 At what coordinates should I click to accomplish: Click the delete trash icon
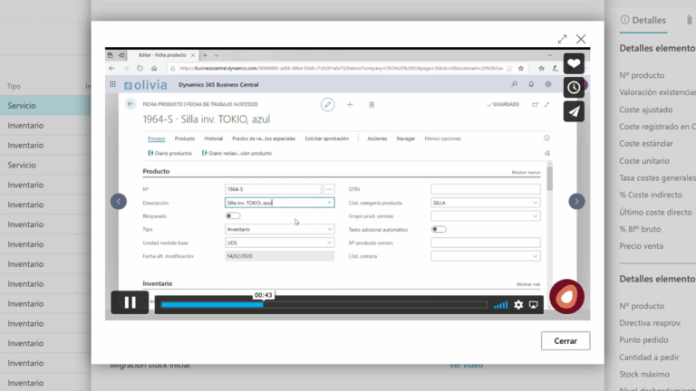click(372, 105)
